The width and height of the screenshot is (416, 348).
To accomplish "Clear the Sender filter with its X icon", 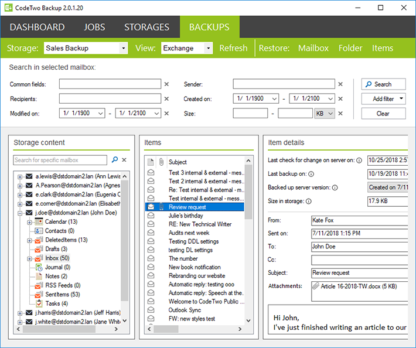I will tap(340, 84).
